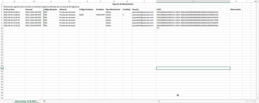Select the 'Producto' header cell
This screenshot has height=103, width=259.
click(x=101, y=9)
